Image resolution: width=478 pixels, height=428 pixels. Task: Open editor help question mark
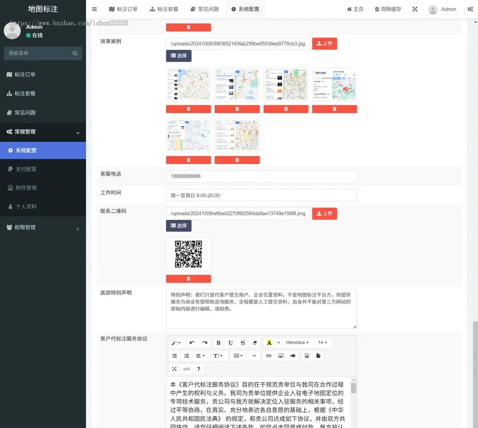click(198, 369)
